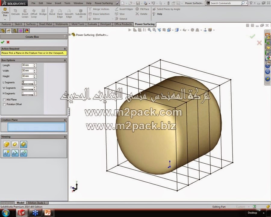The height and width of the screenshot is (217, 271).
Task: Select the Bridge tool
Action: [43, 12]
